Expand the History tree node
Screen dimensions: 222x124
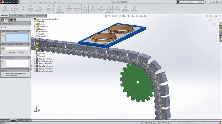(35, 21)
